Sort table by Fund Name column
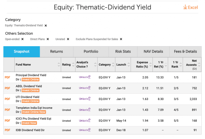 [x=59, y=64]
